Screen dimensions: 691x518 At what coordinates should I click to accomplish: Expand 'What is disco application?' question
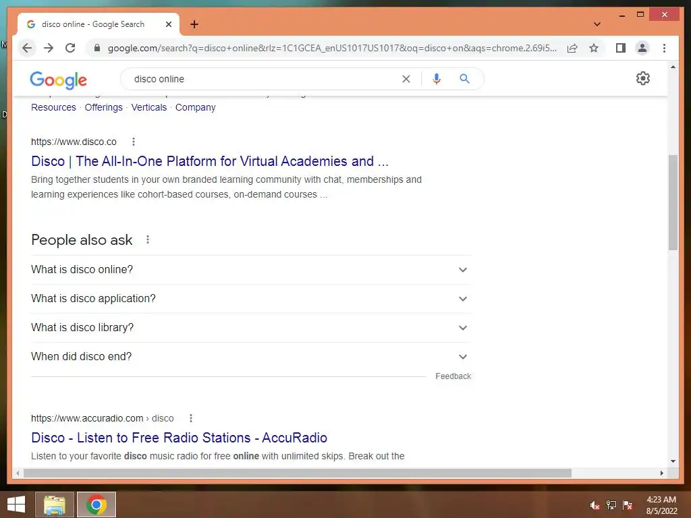[251, 299]
